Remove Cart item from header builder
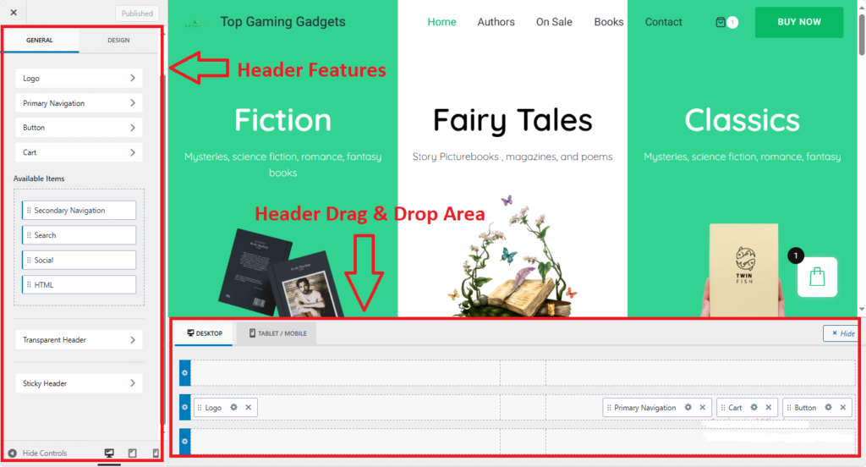This screenshot has height=467, width=866. click(x=768, y=408)
